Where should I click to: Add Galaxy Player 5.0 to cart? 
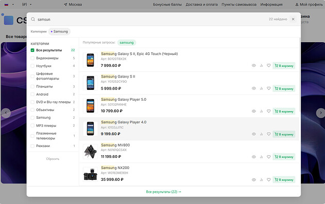pos(284,112)
